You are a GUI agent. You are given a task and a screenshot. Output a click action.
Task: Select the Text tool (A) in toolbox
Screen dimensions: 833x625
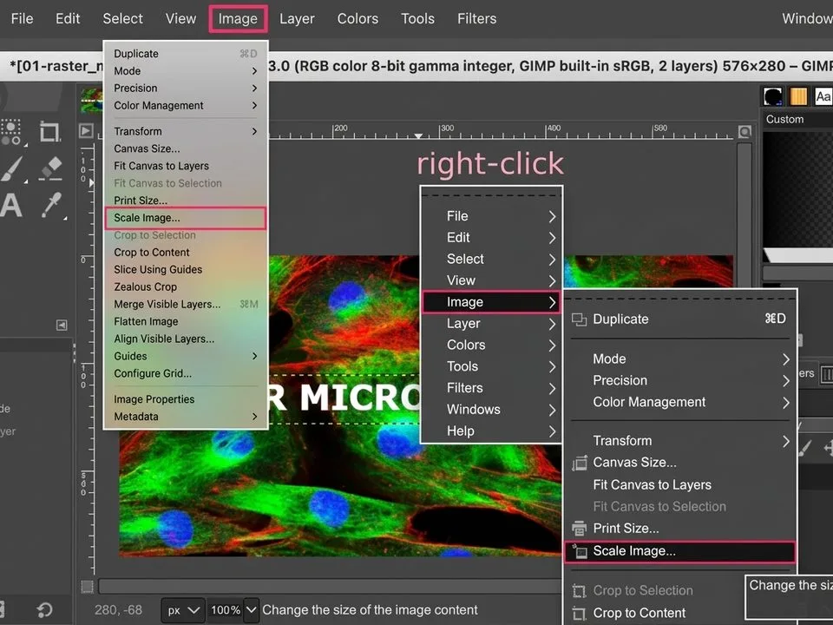pos(11,206)
